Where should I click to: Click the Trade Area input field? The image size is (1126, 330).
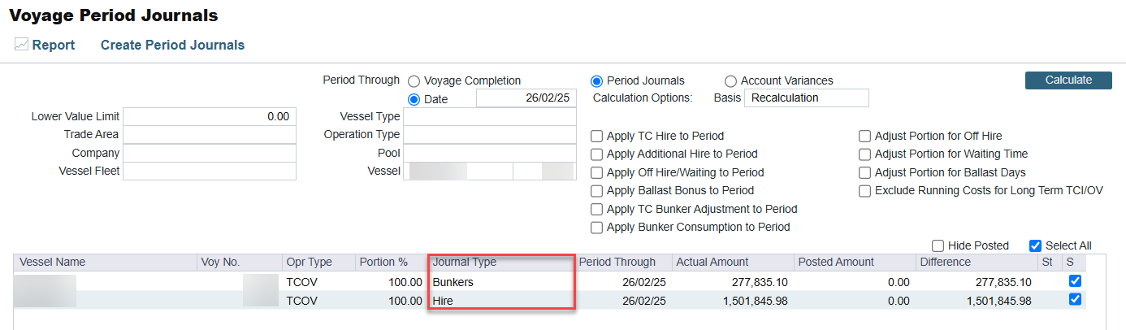click(209, 135)
